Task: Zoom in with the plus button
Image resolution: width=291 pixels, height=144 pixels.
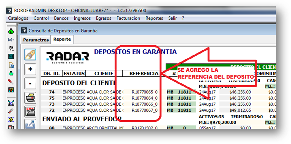Action: point(30,69)
